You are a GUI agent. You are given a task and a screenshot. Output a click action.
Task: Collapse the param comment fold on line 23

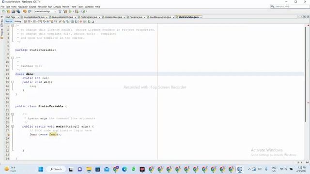(x=13, y=114)
